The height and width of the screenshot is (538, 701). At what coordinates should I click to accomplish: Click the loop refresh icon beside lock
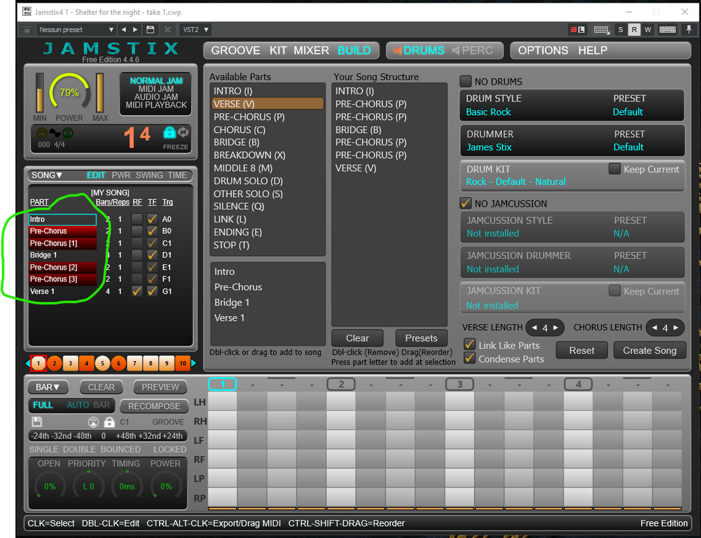tap(183, 132)
